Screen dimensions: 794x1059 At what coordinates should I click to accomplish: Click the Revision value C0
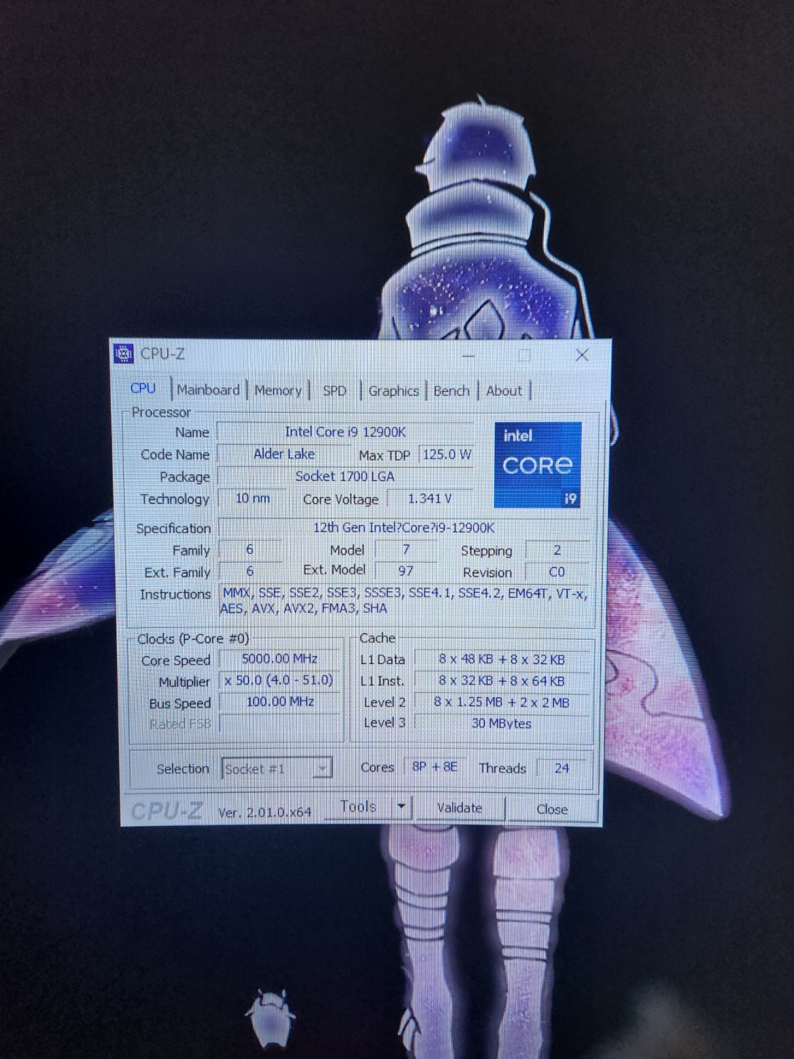(x=557, y=571)
